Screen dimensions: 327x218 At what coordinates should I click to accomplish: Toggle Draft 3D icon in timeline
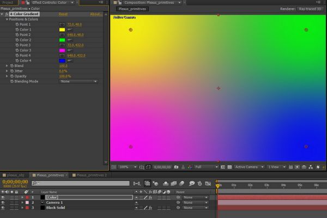pyautogui.click(x=155, y=183)
